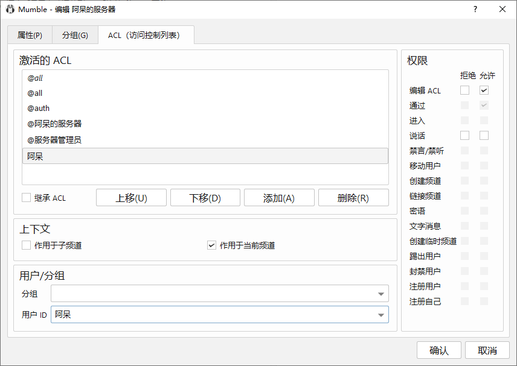Check the 作用于子频道 option
Image resolution: width=517 pixels, height=366 pixels.
point(26,245)
